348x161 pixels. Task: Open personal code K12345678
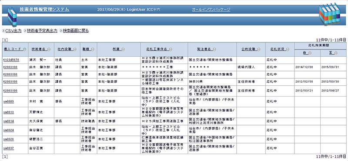pos(11,60)
